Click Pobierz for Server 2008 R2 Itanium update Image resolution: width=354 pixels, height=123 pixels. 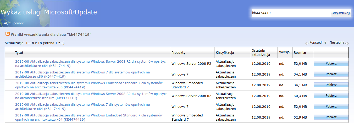point(331,96)
